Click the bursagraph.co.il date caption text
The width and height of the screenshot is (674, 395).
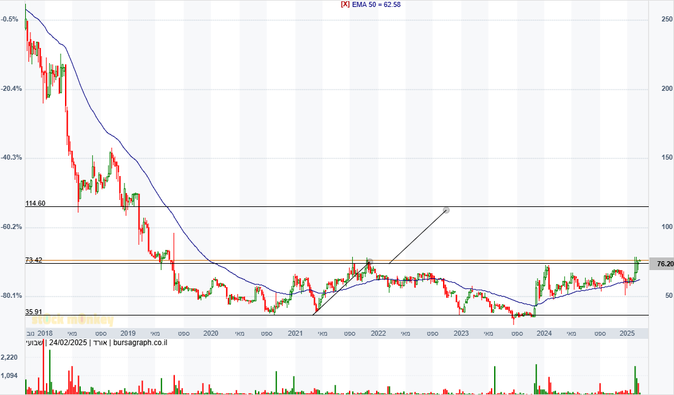tap(97, 343)
